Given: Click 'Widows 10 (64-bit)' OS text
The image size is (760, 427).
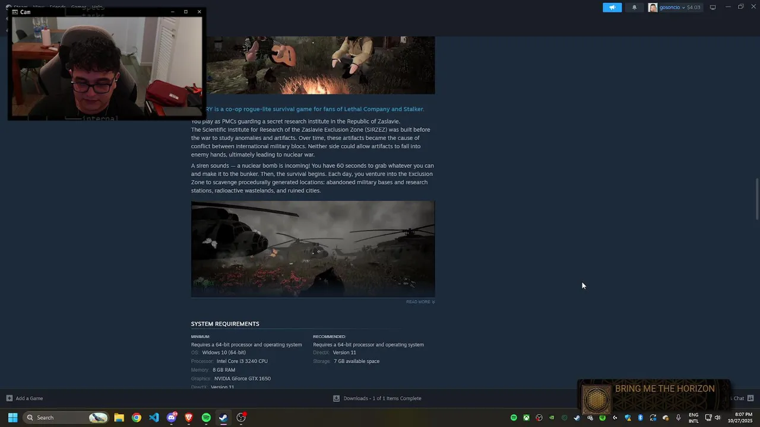Looking at the screenshot, I should click(224, 352).
